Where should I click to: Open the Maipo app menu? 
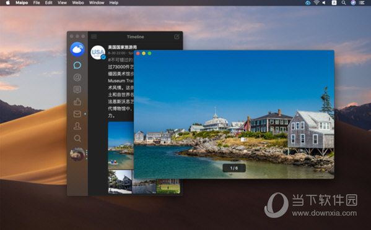coord(22,3)
